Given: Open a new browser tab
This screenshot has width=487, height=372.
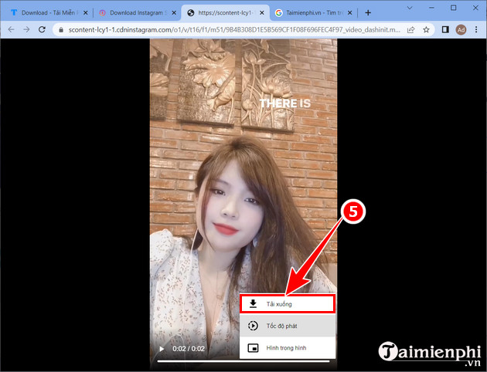Looking at the screenshot, I should [368, 12].
